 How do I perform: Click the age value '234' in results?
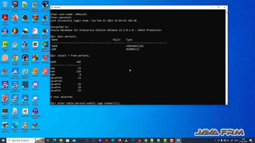pos(79,71)
